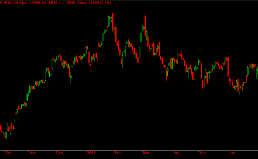
Task: Click the Mar label on time axis
Action: click(146, 153)
